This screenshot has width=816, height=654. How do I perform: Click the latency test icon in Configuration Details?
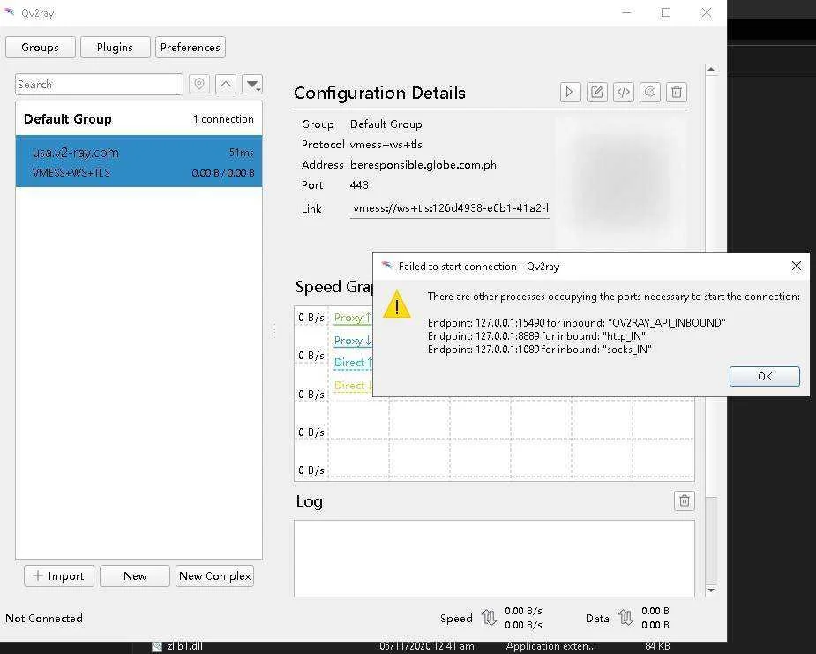pos(650,93)
